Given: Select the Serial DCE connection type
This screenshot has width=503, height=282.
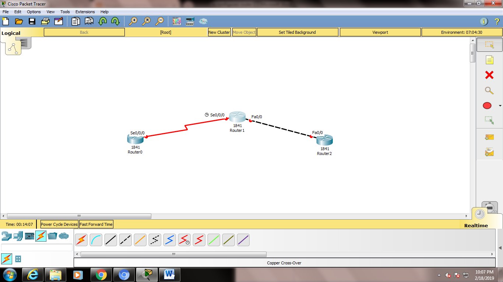Looking at the screenshot, I should point(184,240).
